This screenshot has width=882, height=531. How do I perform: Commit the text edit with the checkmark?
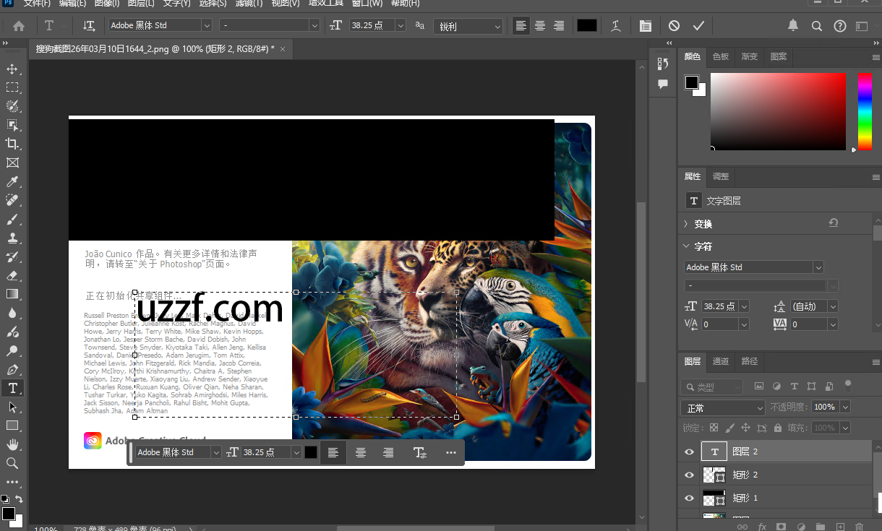click(x=698, y=25)
